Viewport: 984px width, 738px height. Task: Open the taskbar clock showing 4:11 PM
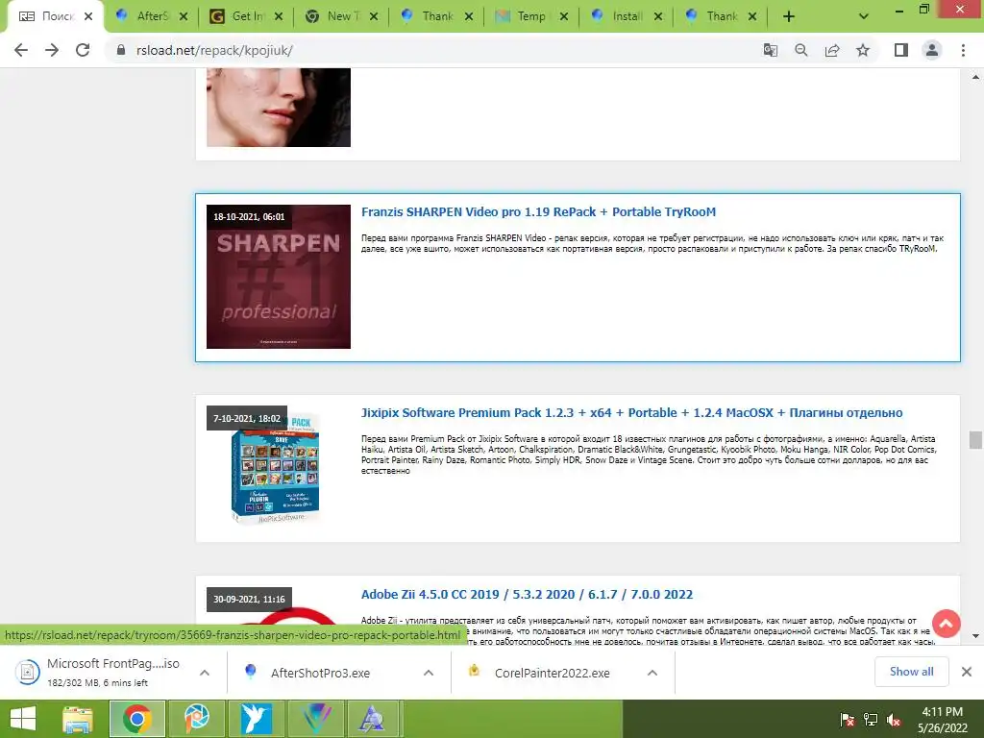(x=942, y=719)
